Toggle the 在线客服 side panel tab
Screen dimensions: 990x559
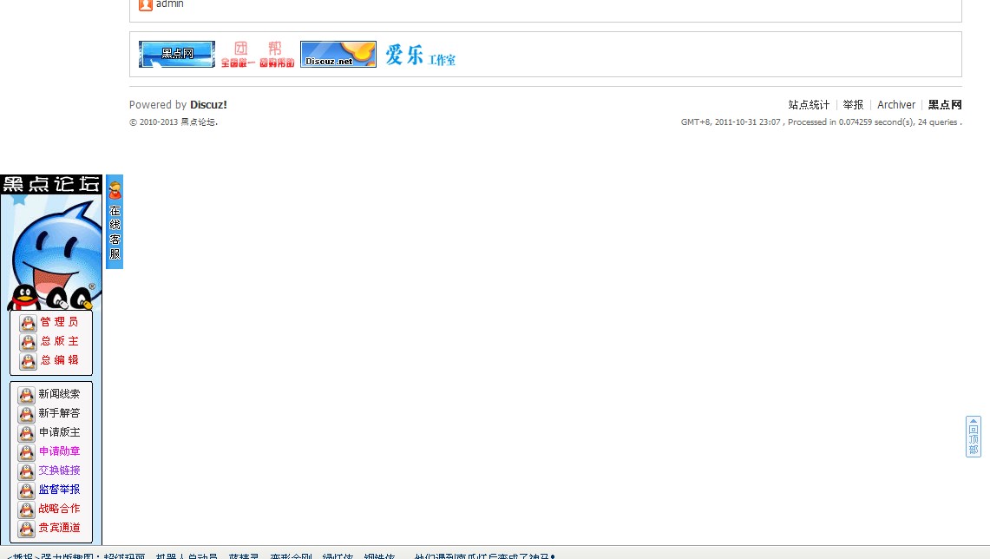(x=115, y=221)
